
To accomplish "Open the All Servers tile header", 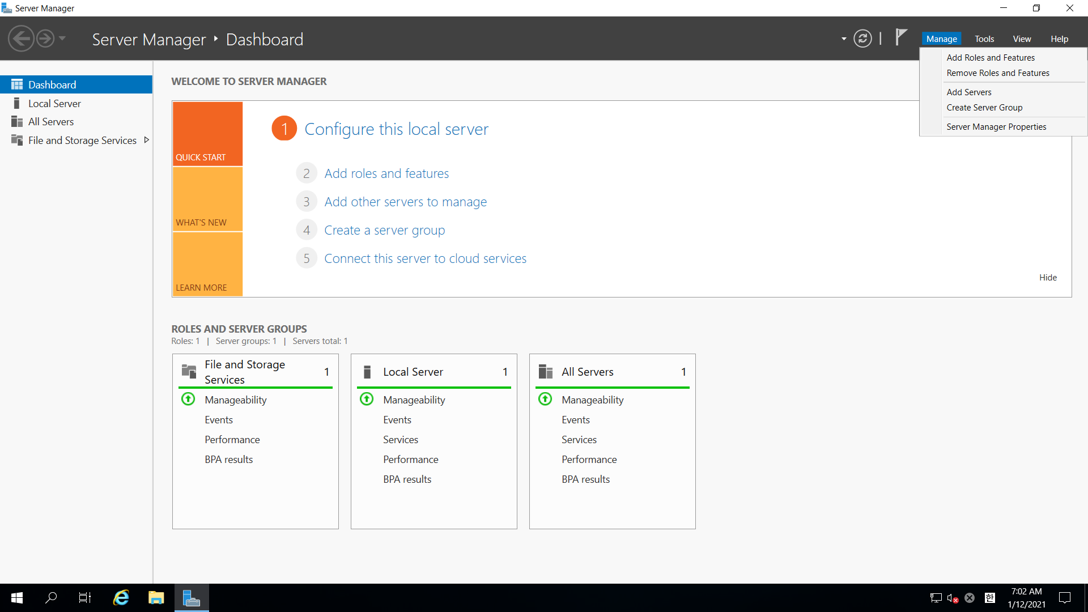I will point(588,372).
